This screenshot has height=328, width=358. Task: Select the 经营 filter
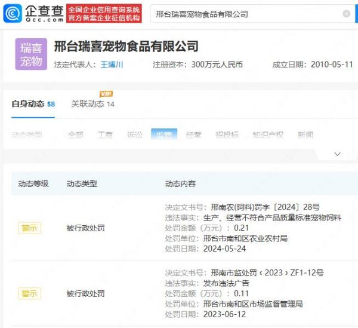193,134
